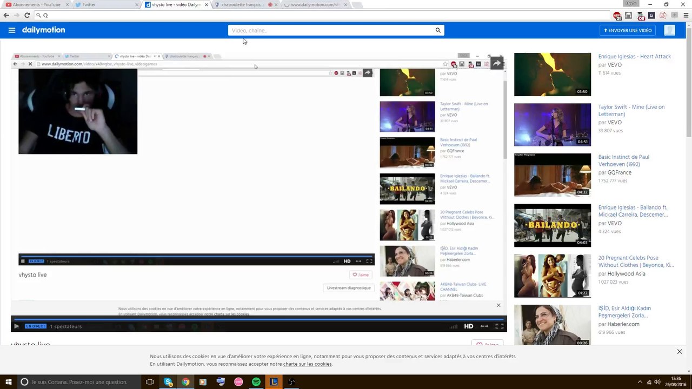
Task: Dismiss the cookie notice with the X
Action: point(680,352)
